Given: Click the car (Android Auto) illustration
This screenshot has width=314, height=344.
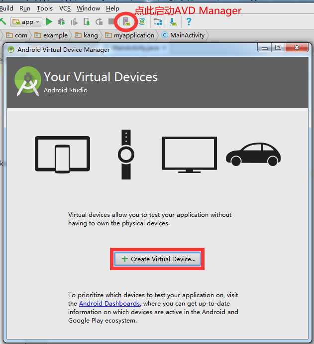Looking at the screenshot, I should pyautogui.click(x=253, y=155).
